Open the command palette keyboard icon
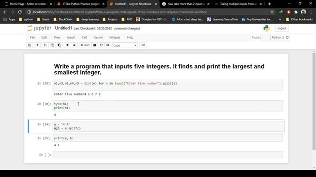316x177 pixels. pos(143,45)
